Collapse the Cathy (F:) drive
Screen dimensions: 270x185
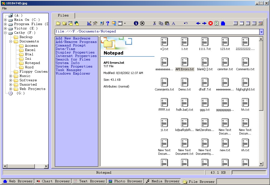(5, 33)
